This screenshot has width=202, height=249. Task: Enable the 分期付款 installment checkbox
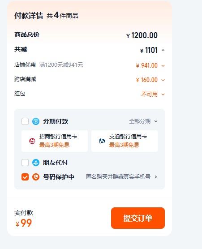click(x=25, y=121)
